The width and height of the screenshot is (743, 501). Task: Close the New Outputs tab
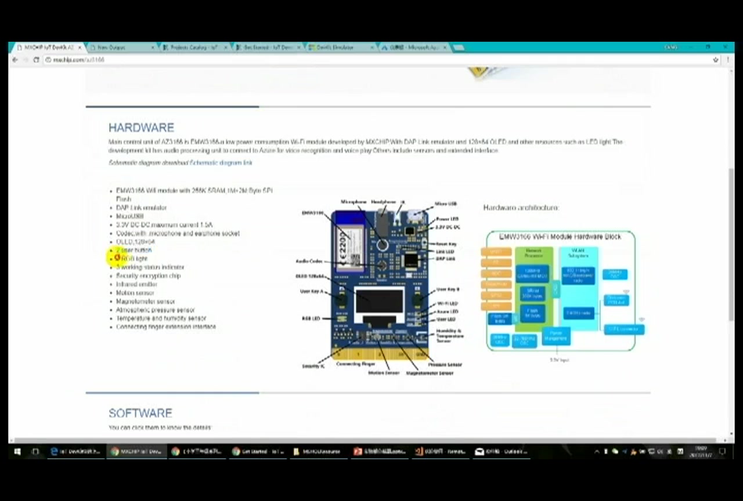click(153, 48)
